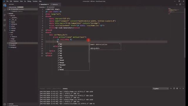
Task: Split the terminal panel
Action: [x=174, y=88]
